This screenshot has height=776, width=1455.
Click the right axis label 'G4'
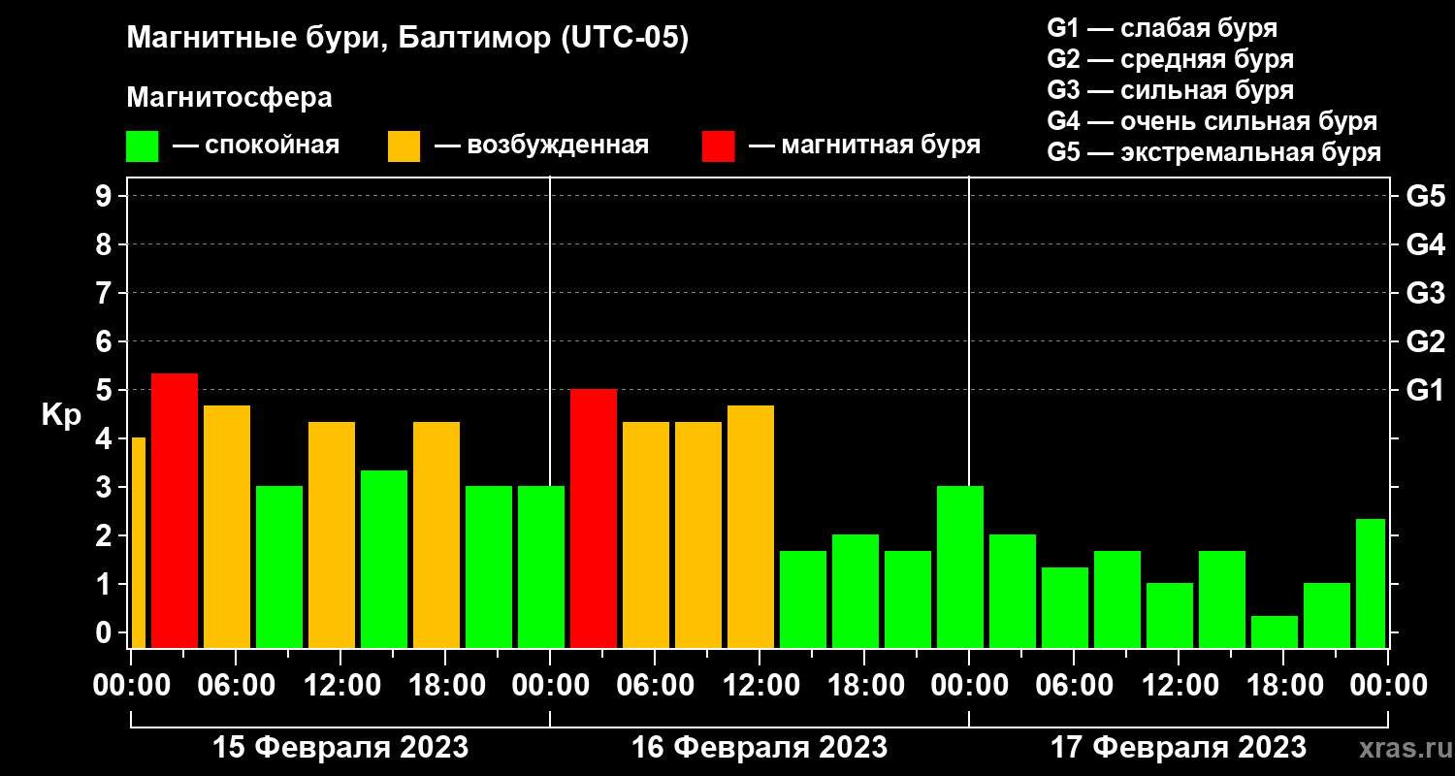1425,245
